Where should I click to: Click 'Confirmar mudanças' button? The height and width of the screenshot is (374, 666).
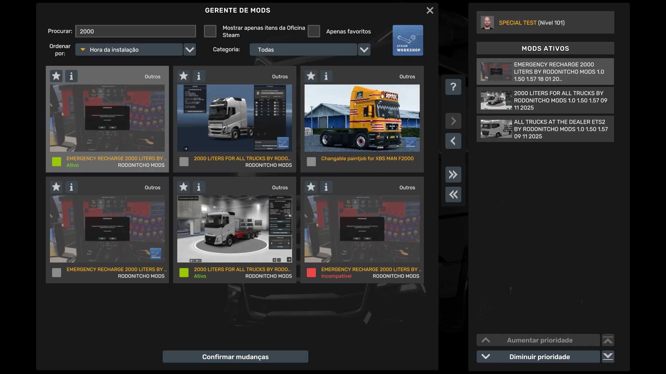(x=235, y=357)
